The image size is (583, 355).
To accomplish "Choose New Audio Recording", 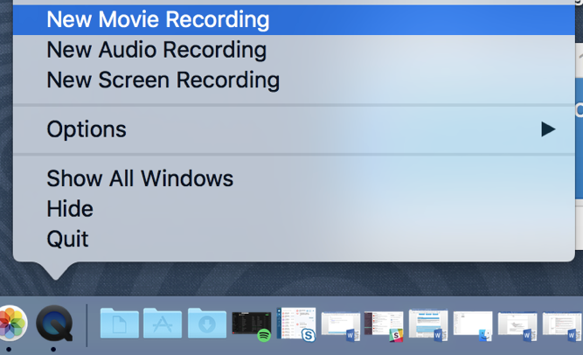I will pyautogui.click(x=156, y=50).
